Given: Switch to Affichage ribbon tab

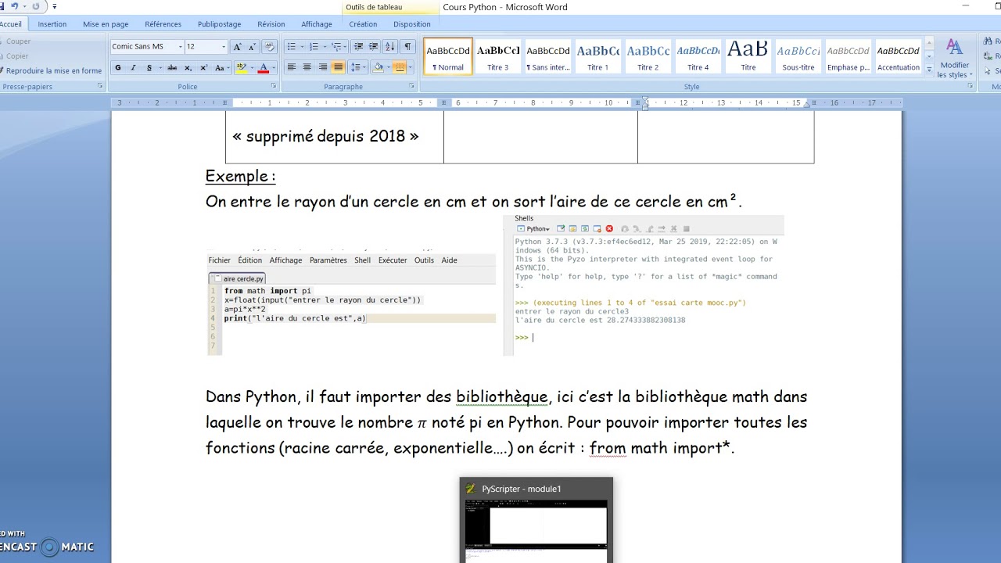Looking at the screenshot, I should coord(317,24).
